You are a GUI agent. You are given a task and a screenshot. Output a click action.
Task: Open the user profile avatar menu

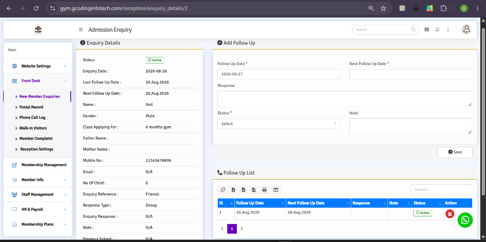tap(467, 29)
